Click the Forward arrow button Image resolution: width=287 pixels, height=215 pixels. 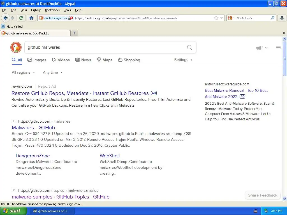(x=12, y=18)
